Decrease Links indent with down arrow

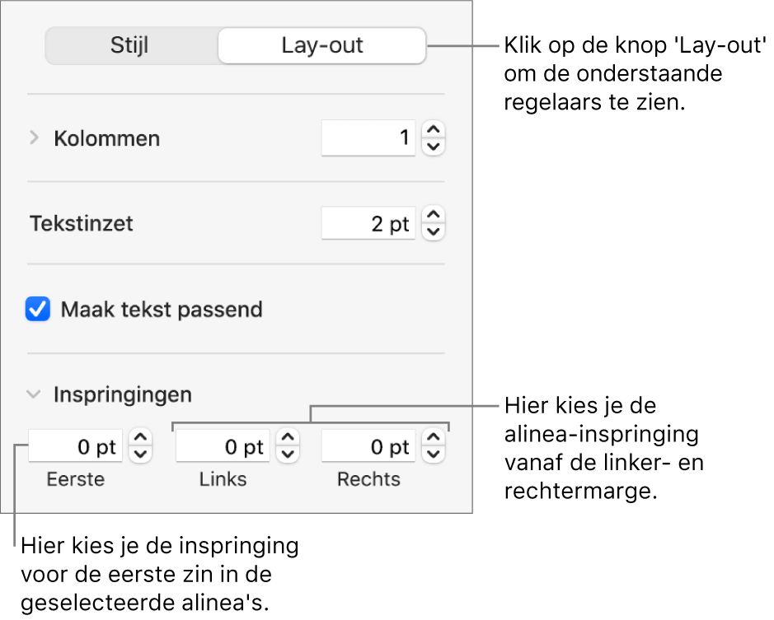pyautogui.click(x=288, y=455)
